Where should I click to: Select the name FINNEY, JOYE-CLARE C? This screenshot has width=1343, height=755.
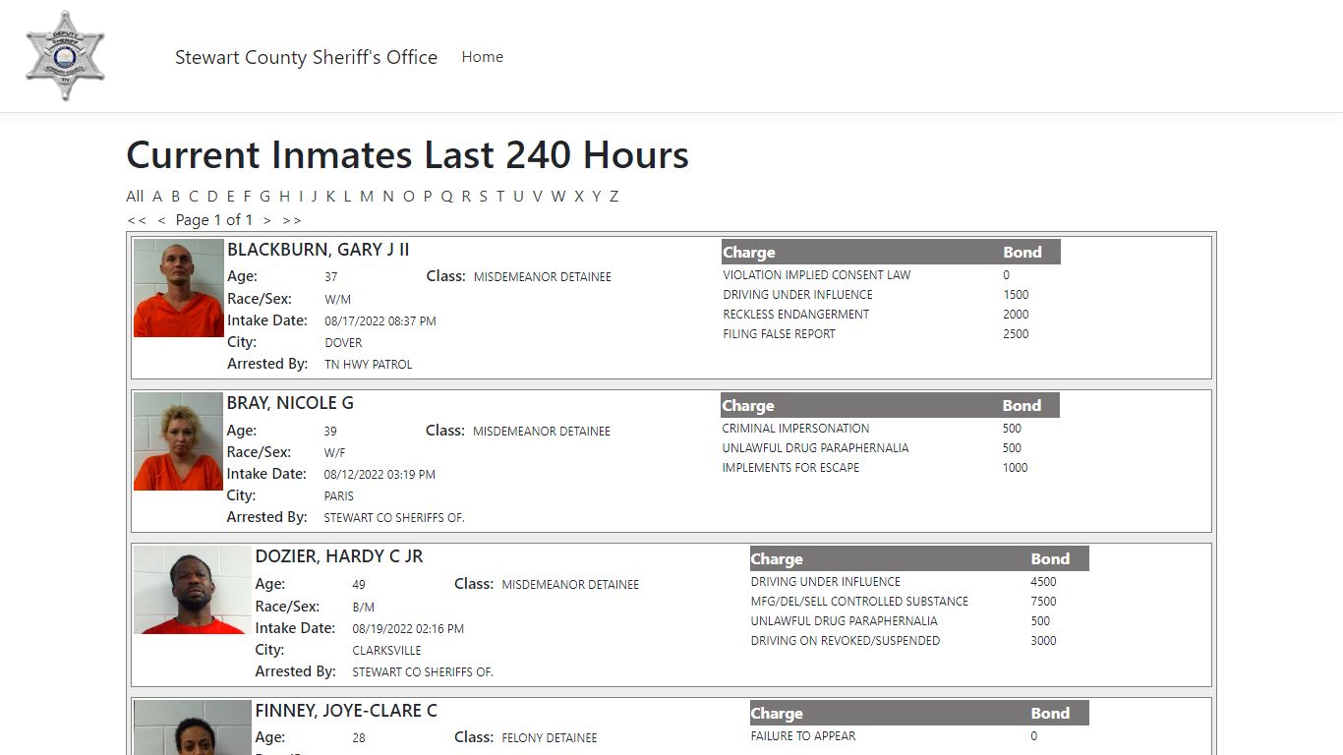tap(346, 711)
